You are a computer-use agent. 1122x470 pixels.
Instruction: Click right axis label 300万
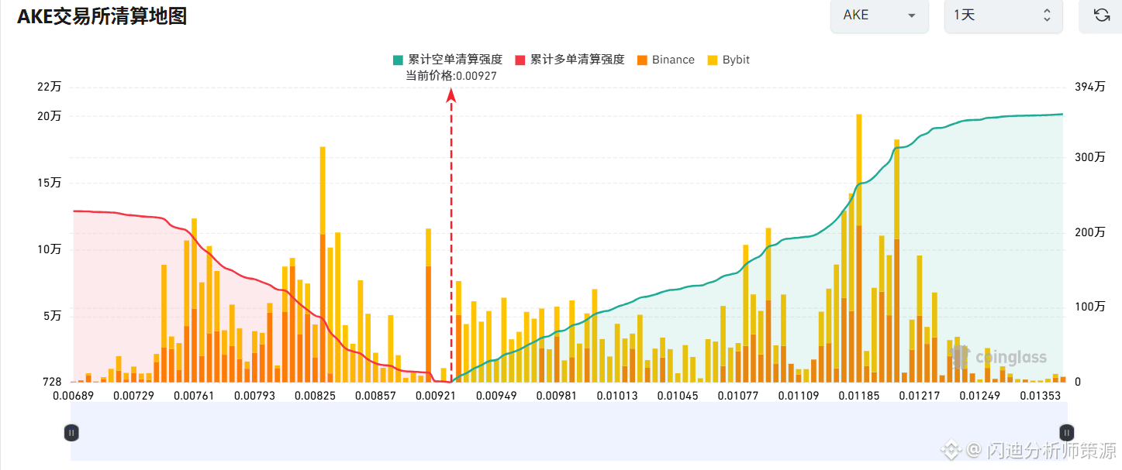pyautogui.click(x=1090, y=157)
